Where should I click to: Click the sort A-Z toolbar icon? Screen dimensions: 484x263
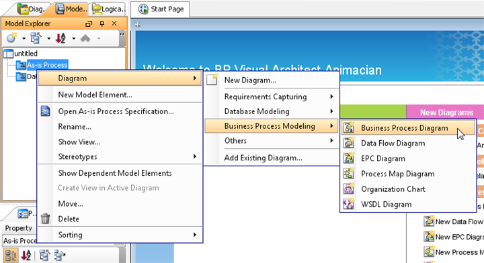61,38
